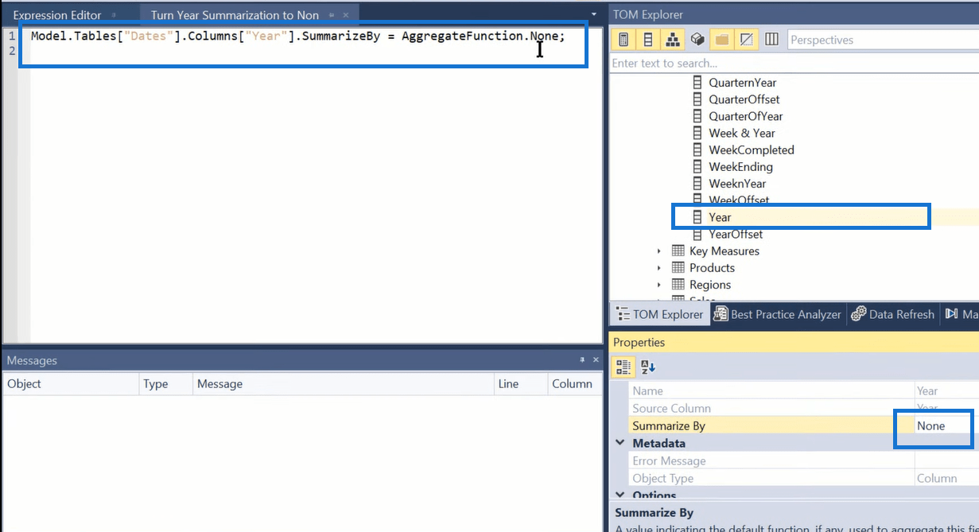Image resolution: width=979 pixels, height=532 pixels.
Task: Pin the Expression Editor tab
Action: [115, 15]
